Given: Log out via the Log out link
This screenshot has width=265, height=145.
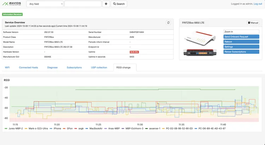Looking at the screenshot, I should (258, 4).
